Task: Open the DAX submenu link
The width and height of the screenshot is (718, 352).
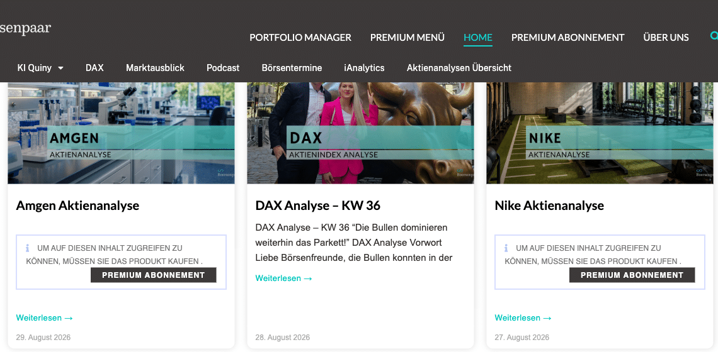Action: [x=94, y=68]
